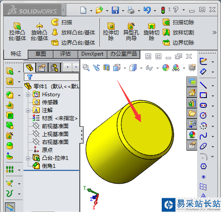Switch to the 特征 tab
Viewport: 221px width, 212px height.
point(16,54)
